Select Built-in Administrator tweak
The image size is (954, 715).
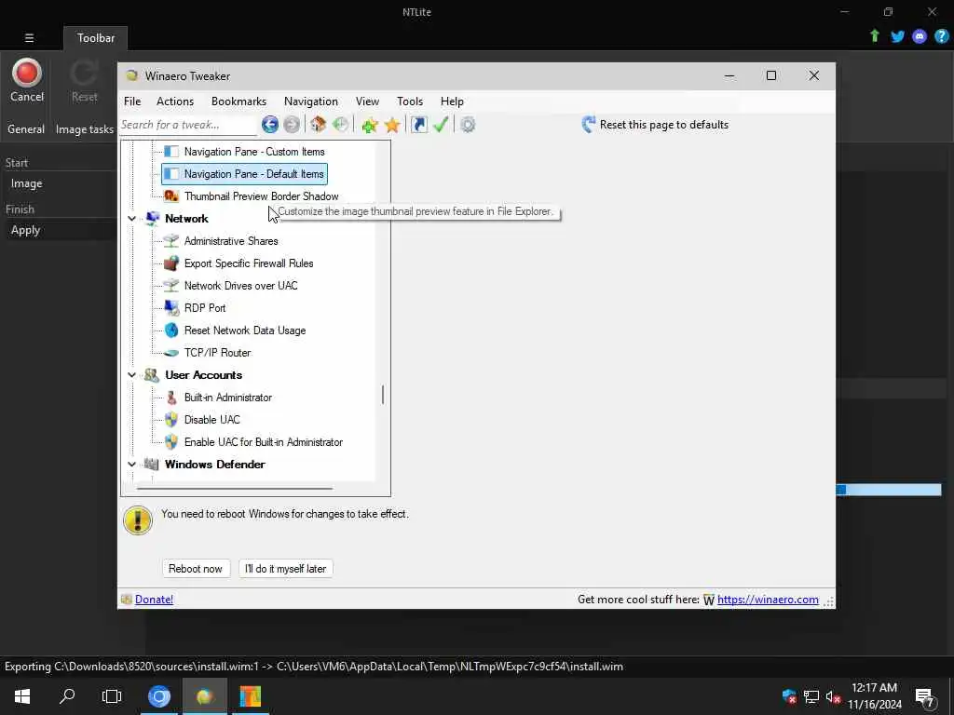pos(227,398)
